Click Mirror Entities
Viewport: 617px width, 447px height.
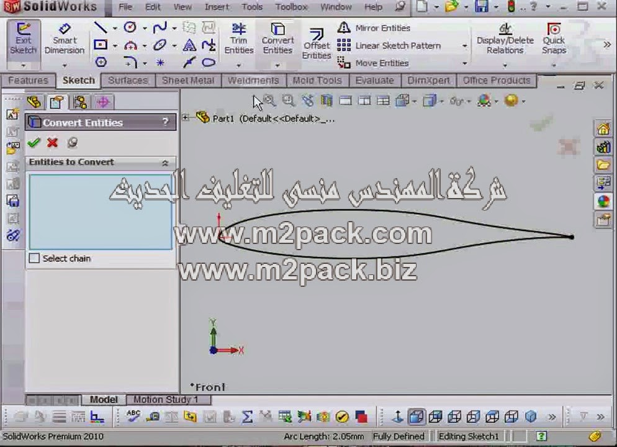pos(374,28)
